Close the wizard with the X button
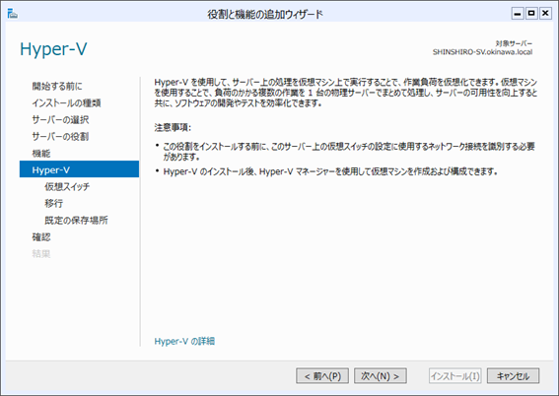This screenshot has height=396, width=559. (x=545, y=14)
